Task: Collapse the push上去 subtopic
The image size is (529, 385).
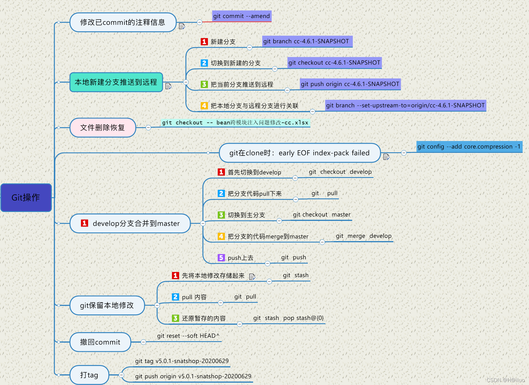Action: pyautogui.click(x=268, y=264)
